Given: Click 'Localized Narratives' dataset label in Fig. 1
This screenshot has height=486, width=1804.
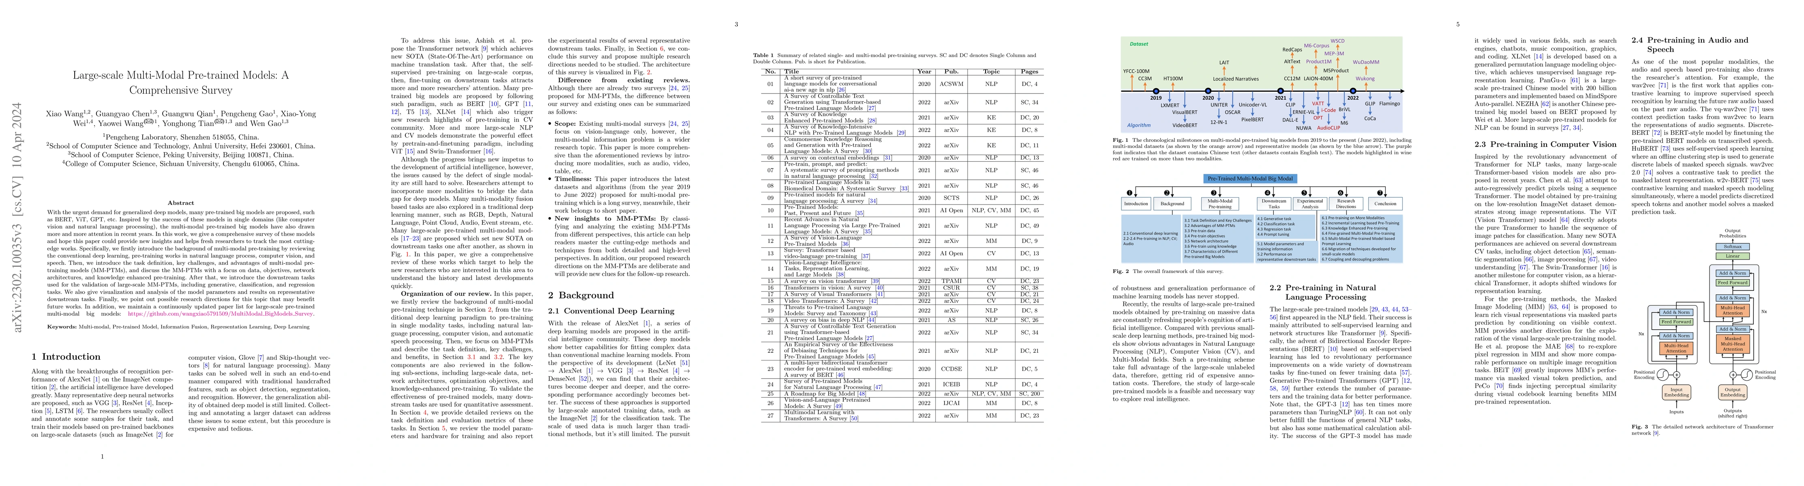Looking at the screenshot, I should pos(1236,79).
